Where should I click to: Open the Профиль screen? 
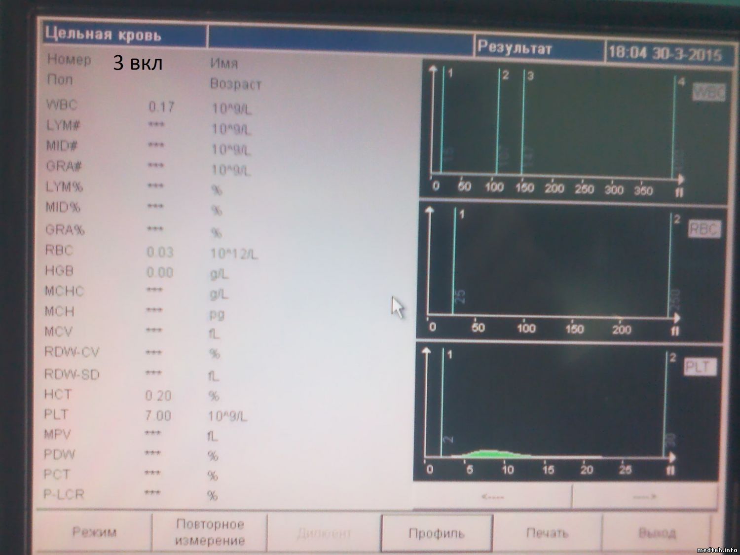[437, 533]
